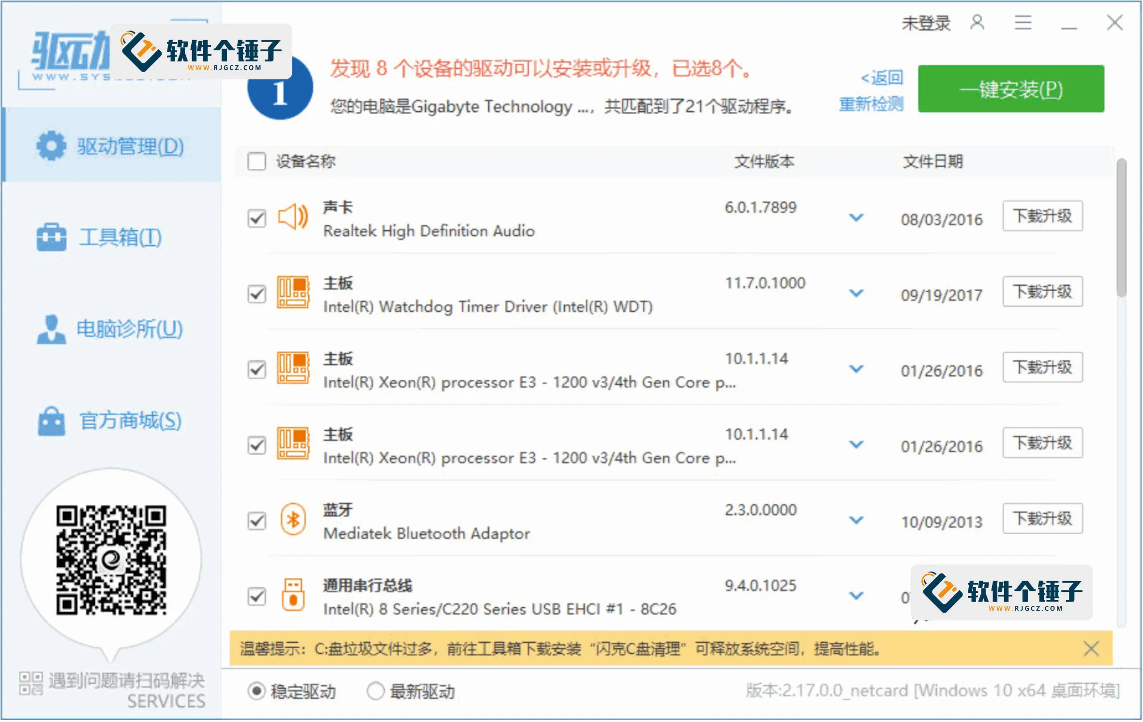Click the text Realtek High Definition Audio

pyautogui.click(x=429, y=231)
